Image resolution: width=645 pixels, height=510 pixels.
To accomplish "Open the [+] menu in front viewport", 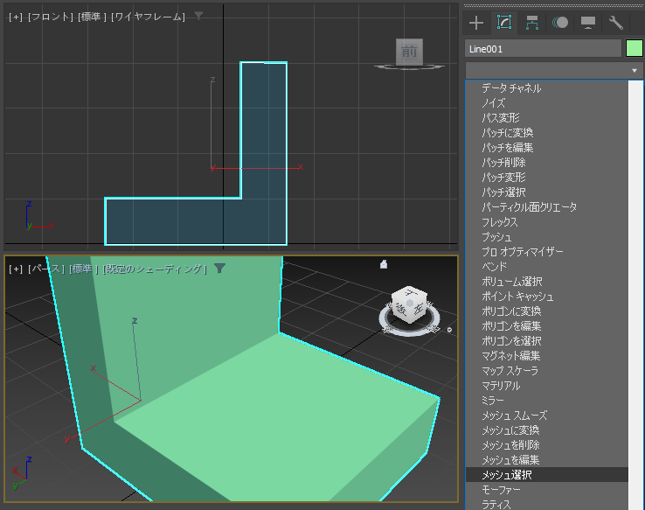I will [16, 17].
